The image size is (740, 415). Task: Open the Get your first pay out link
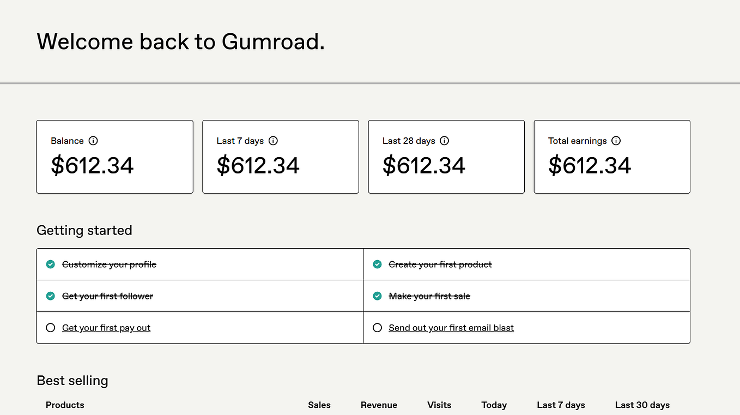[x=106, y=328]
